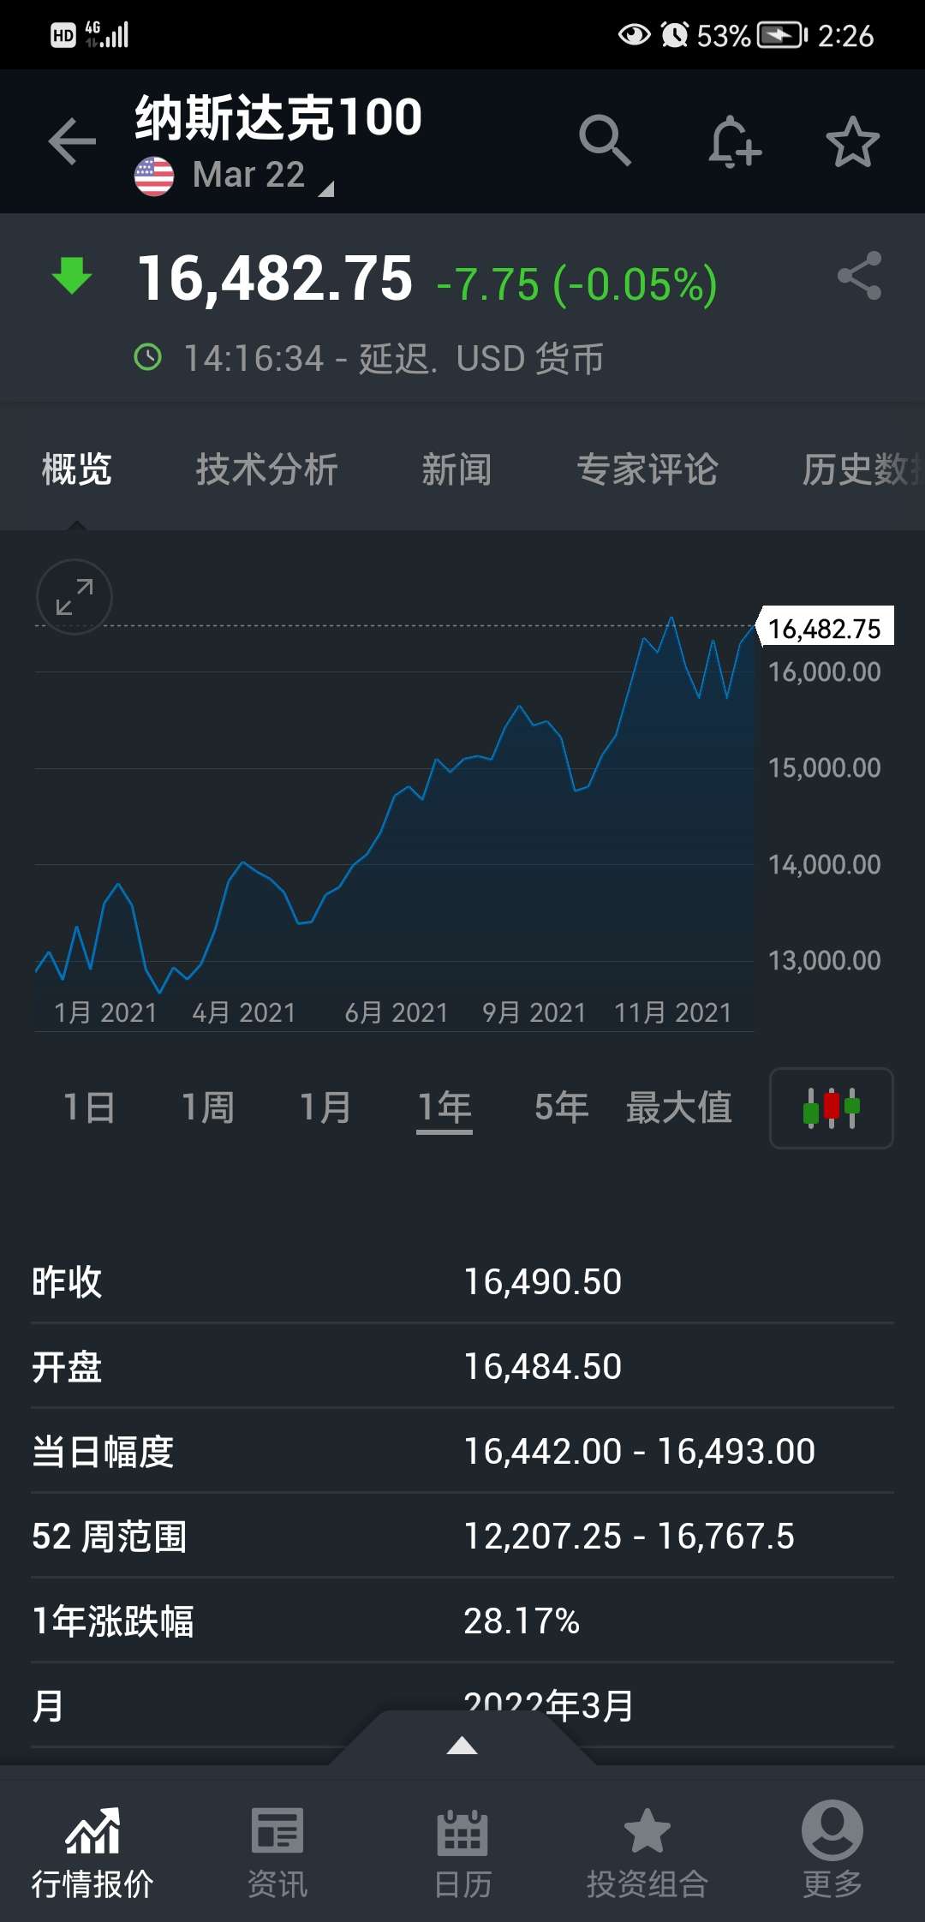Tap the 9月 2021 axis label
925x1922 pixels.
tap(534, 1013)
